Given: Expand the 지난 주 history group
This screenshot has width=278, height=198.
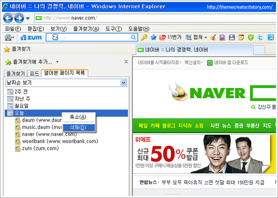Looking at the screenshot, I should [x=19, y=99].
